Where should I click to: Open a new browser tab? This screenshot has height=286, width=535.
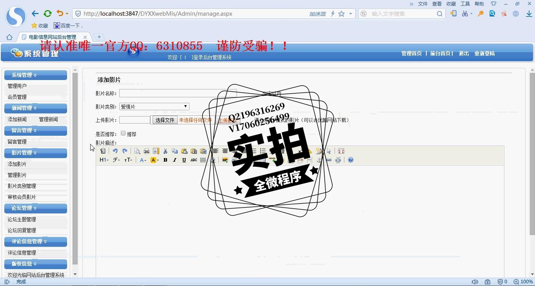(99, 37)
